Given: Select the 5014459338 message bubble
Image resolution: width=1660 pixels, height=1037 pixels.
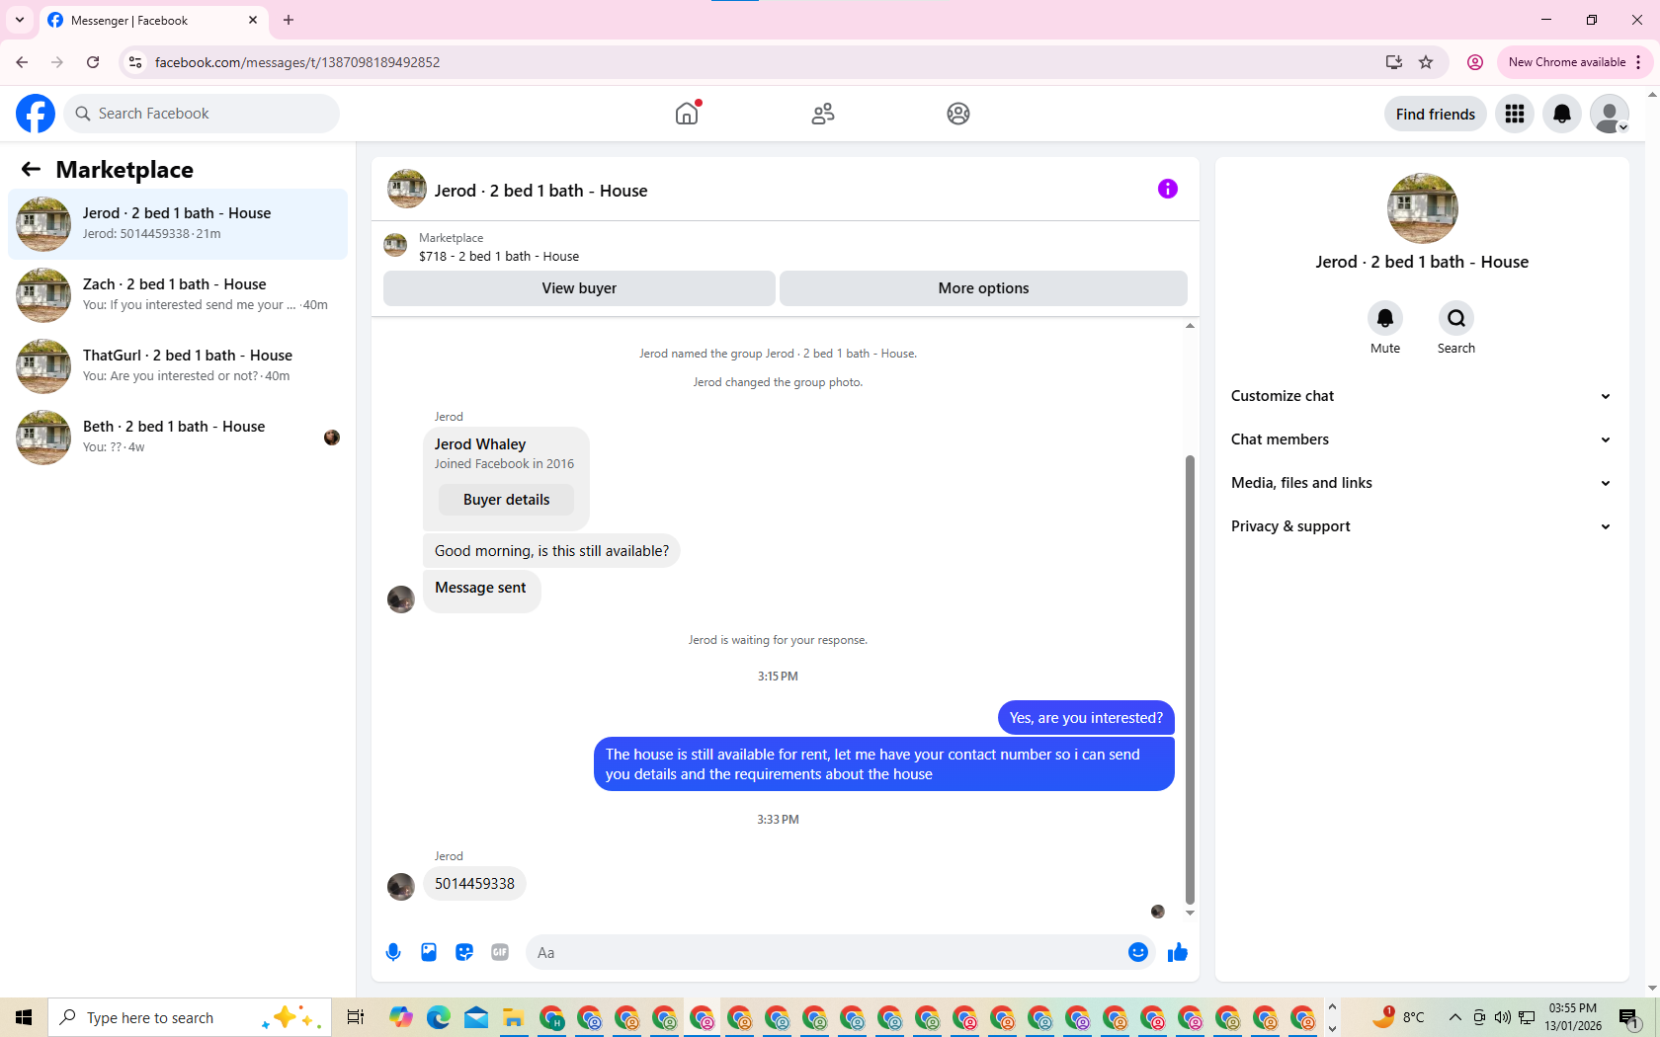Looking at the screenshot, I should pyautogui.click(x=474, y=884).
